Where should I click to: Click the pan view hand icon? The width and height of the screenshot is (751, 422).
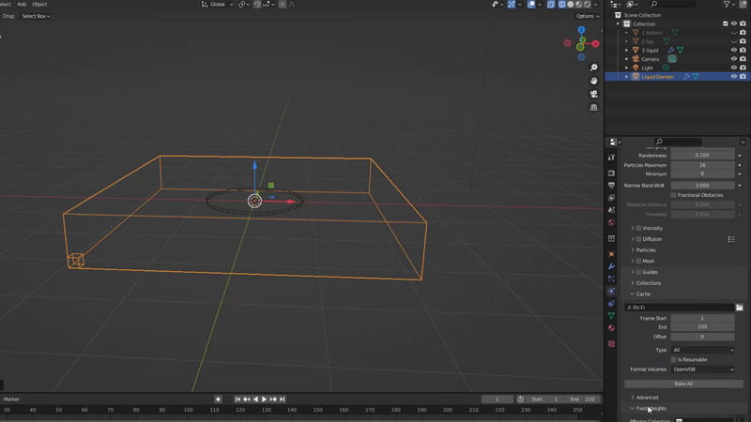594,81
